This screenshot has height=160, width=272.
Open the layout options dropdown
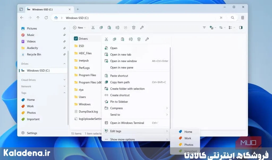point(232,28)
